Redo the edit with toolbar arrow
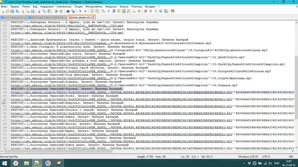Screen dimensions: 298x167 coord(61,11)
